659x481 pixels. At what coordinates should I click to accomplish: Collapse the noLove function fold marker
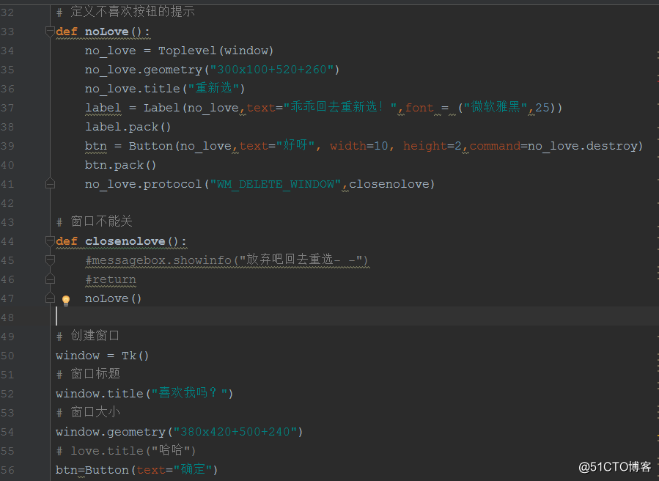(x=50, y=31)
